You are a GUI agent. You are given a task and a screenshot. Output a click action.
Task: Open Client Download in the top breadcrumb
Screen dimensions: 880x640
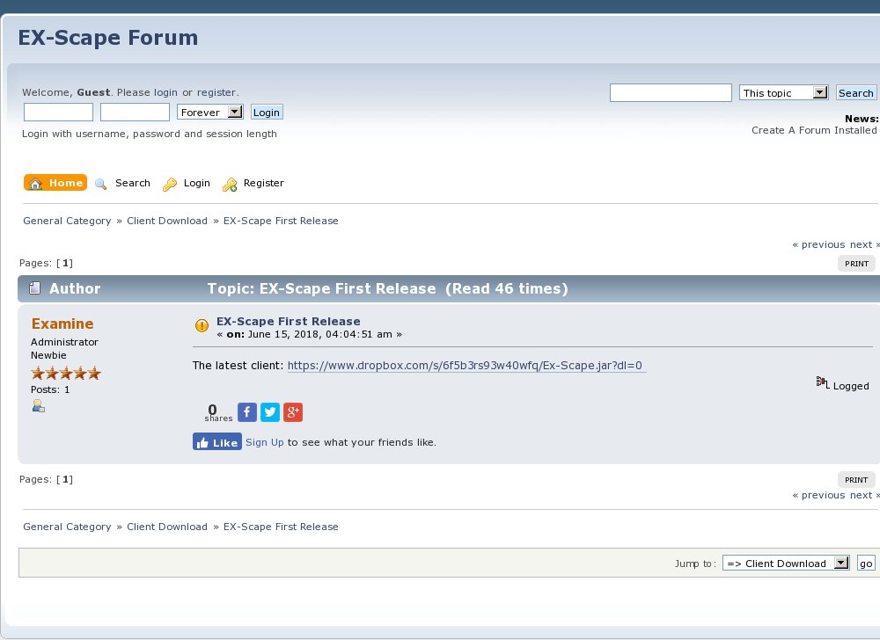[x=167, y=221]
